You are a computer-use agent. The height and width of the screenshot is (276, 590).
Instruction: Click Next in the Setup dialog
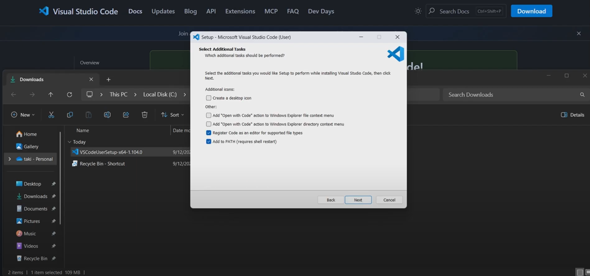[x=358, y=200]
